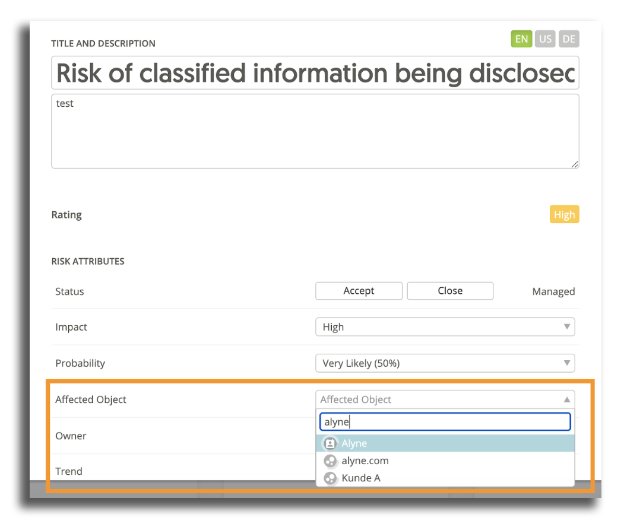Image resolution: width=624 pixels, height=530 pixels.
Task: Choose Kunde A from the results
Action: (445, 478)
